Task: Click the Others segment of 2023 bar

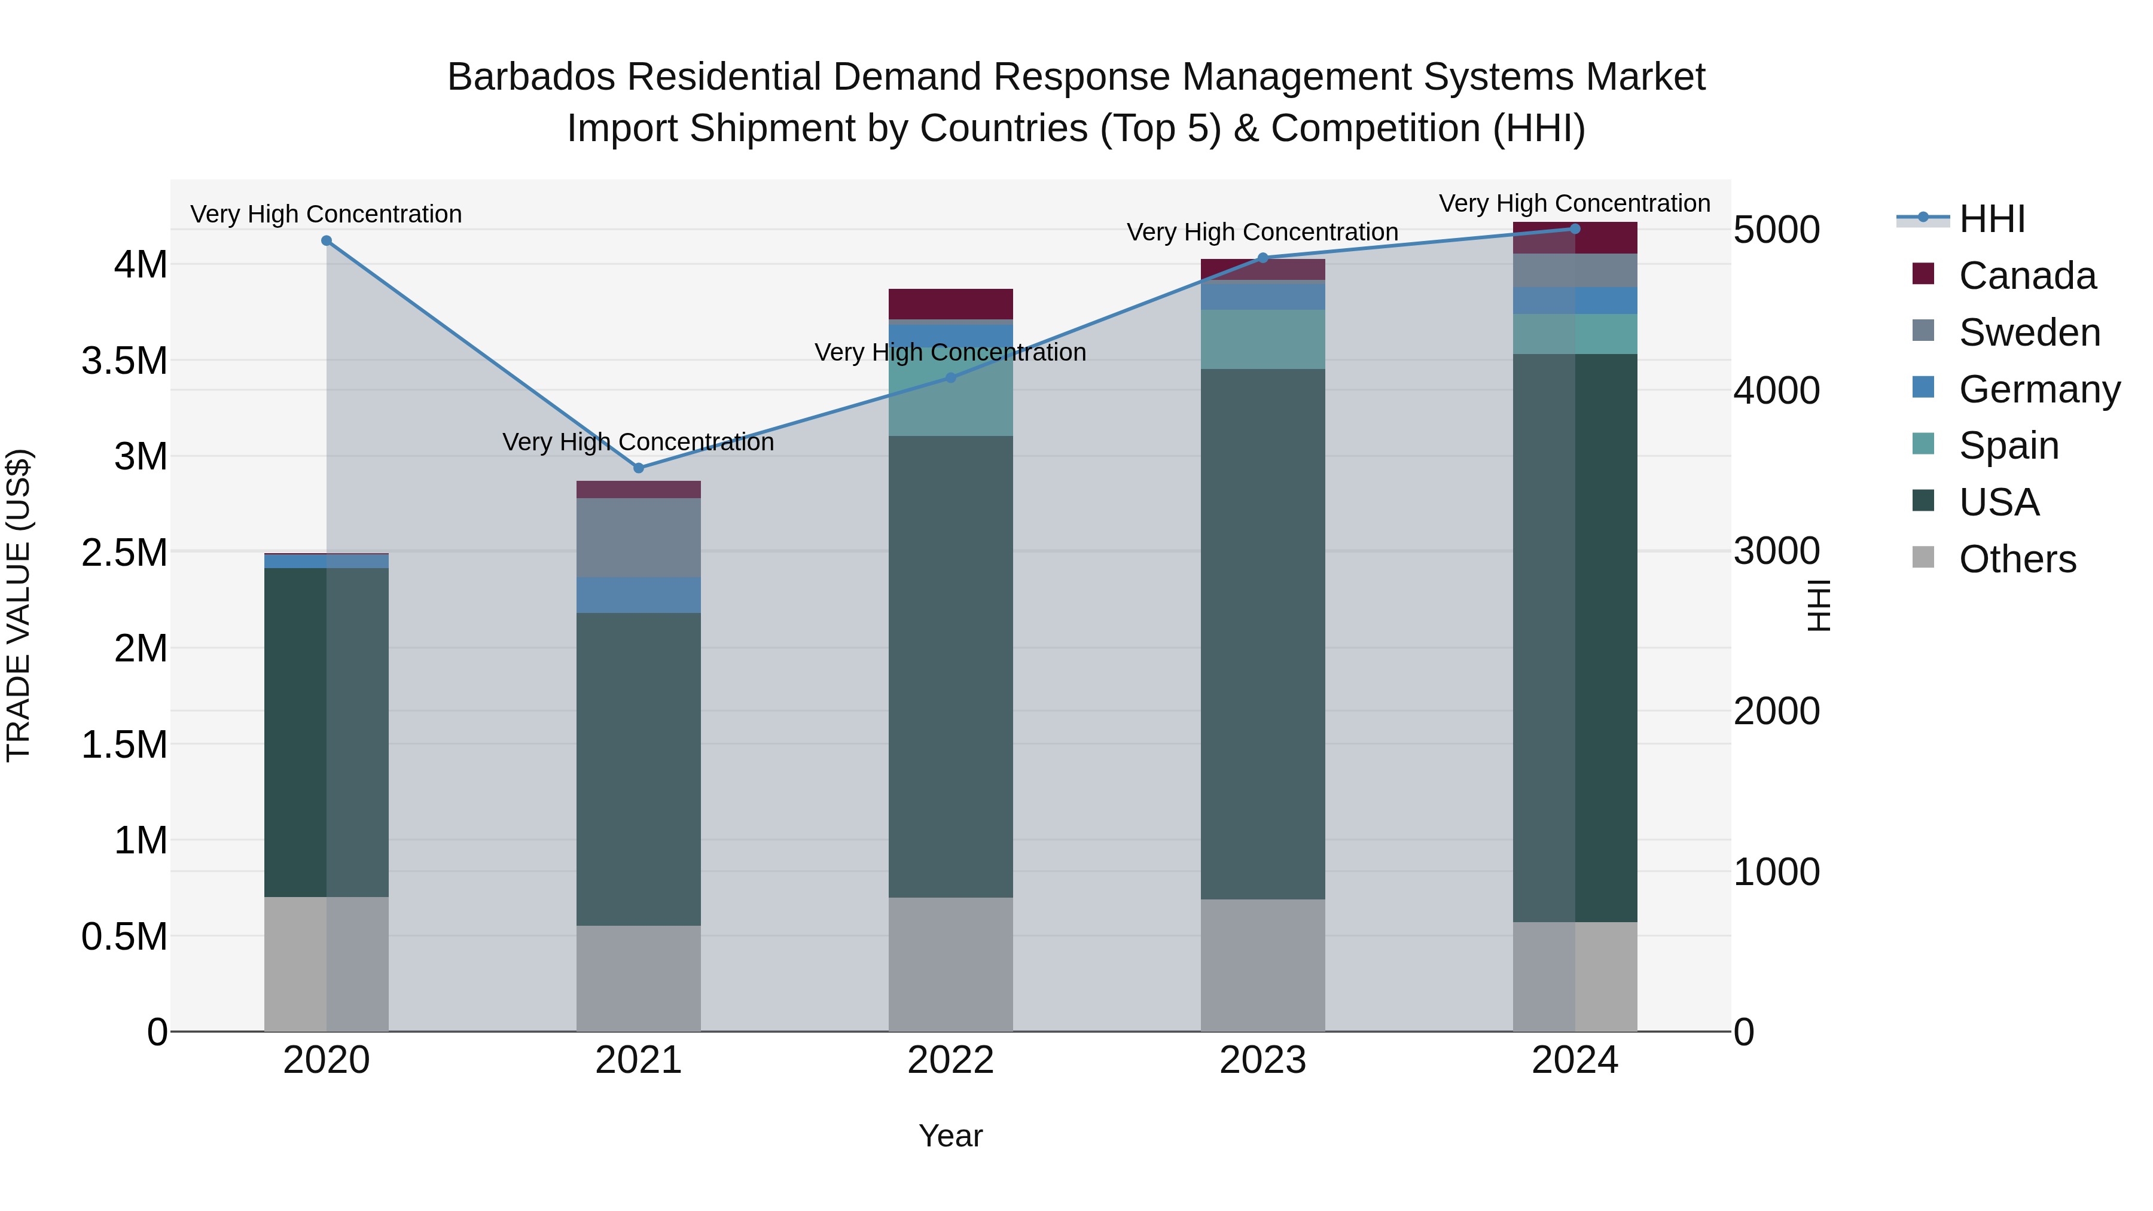Action: tap(1263, 965)
